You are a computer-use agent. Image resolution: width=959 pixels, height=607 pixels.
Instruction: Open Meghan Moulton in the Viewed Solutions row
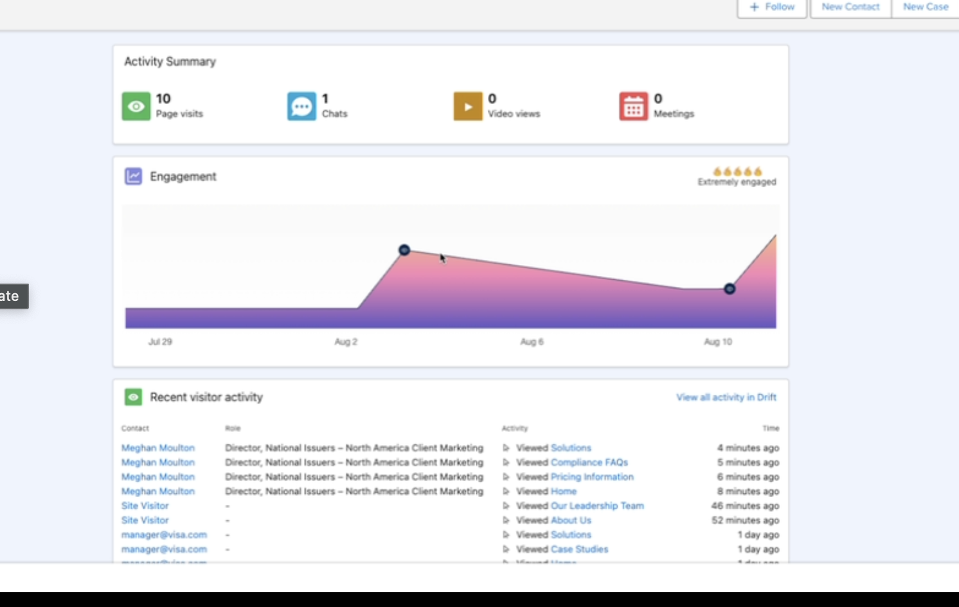(x=158, y=448)
